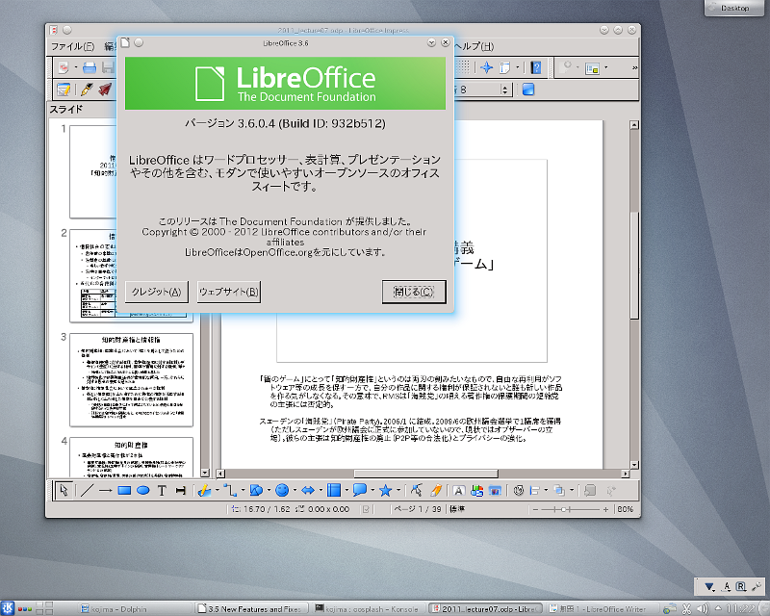The image size is (770, 616).
Task: Open the ファイル (File) menu
Action: pos(73,46)
